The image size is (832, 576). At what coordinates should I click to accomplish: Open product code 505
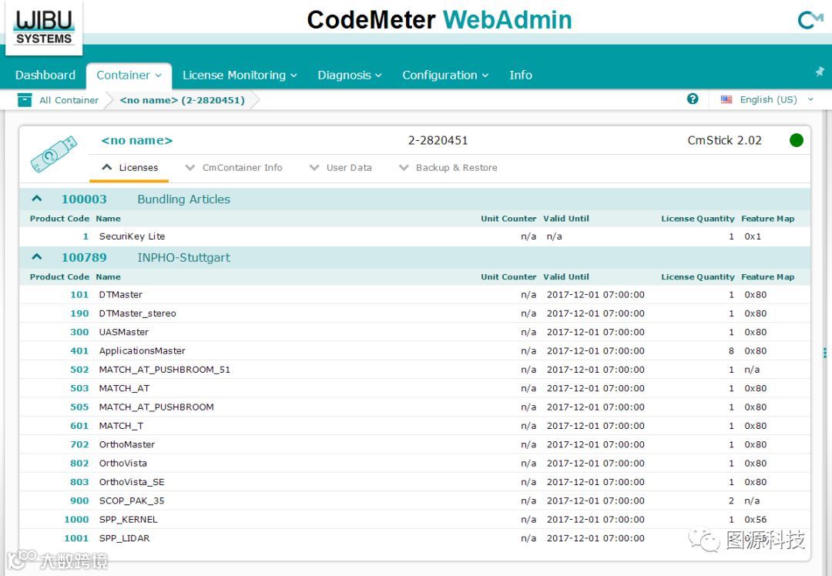coord(79,407)
